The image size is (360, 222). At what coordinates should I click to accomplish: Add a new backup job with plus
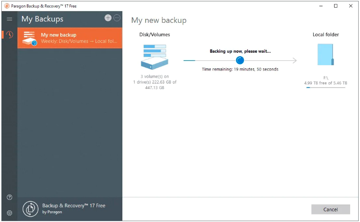tap(108, 18)
